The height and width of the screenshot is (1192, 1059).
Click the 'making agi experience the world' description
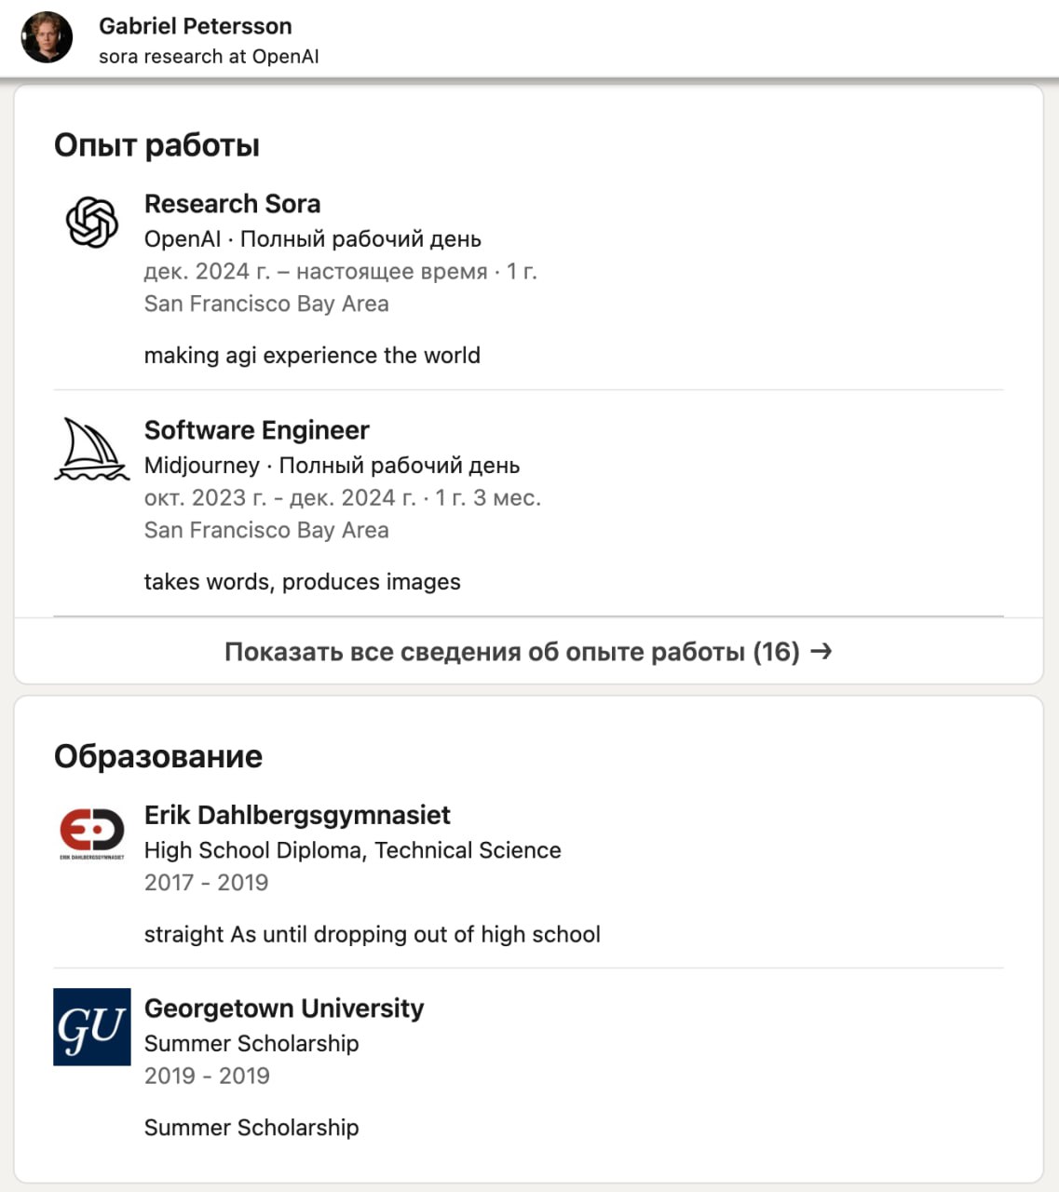(312, 355)
